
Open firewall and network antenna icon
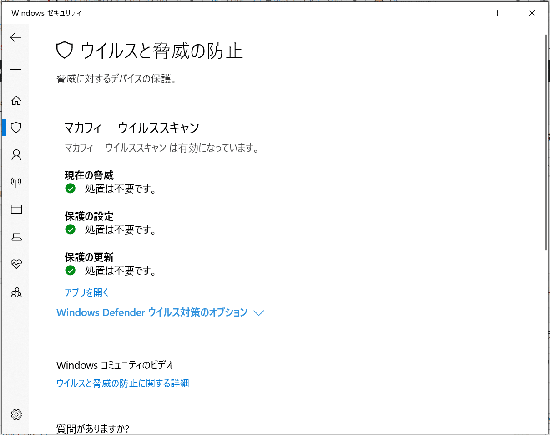16,183
